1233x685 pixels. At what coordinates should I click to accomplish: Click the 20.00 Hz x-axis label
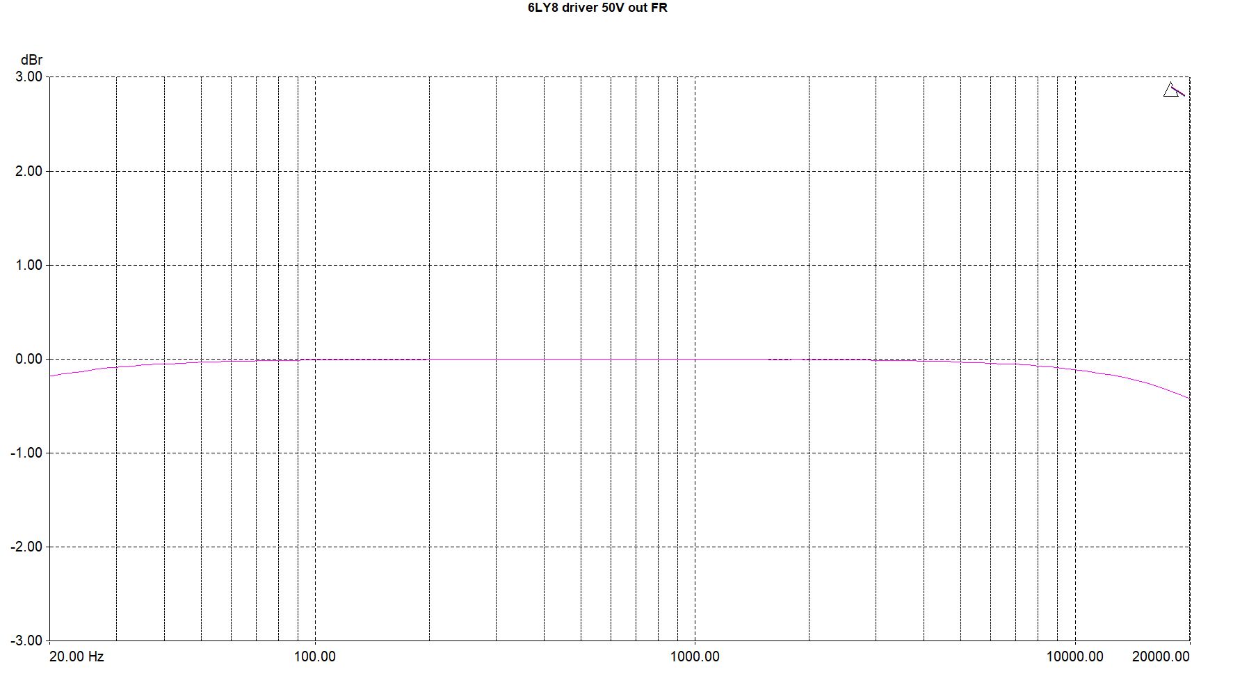76,656
